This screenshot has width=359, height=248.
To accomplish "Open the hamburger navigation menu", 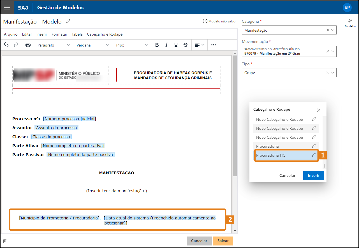I will pos(7,8).
